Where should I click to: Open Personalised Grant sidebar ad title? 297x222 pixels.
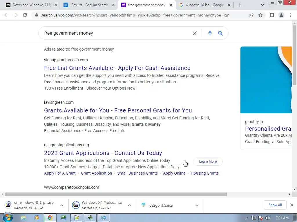point(268,129)
